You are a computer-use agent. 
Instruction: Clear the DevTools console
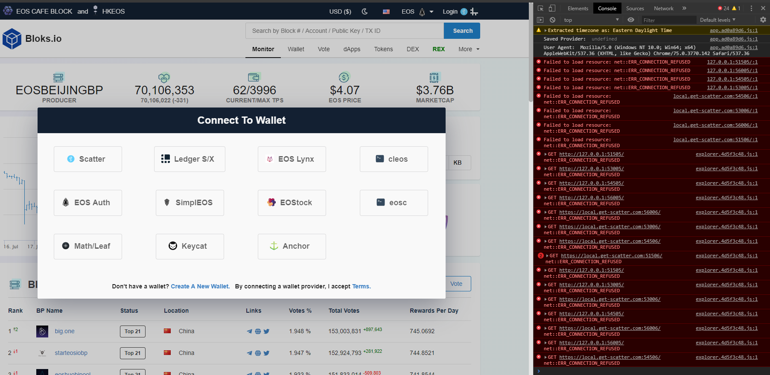(552, 20)
